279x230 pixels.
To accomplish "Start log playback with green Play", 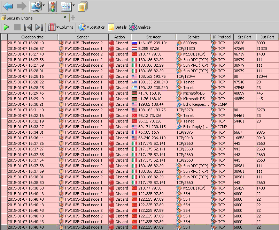I will click(7, 27).
